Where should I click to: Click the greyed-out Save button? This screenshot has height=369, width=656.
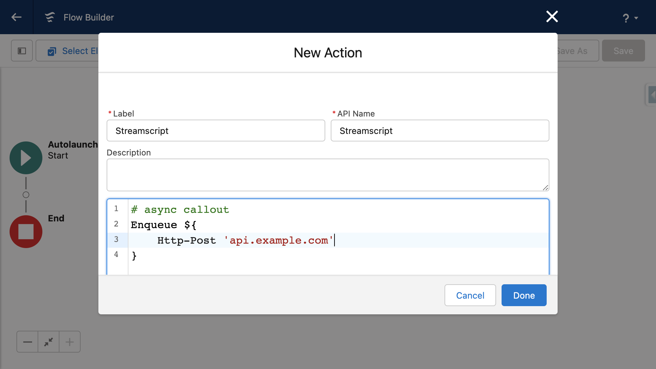click(623, 51)
